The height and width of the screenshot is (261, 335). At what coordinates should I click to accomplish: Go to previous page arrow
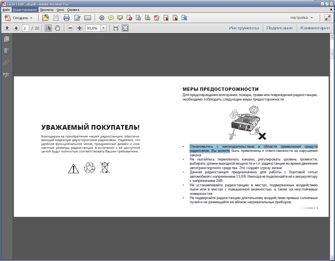pos(7,28)
